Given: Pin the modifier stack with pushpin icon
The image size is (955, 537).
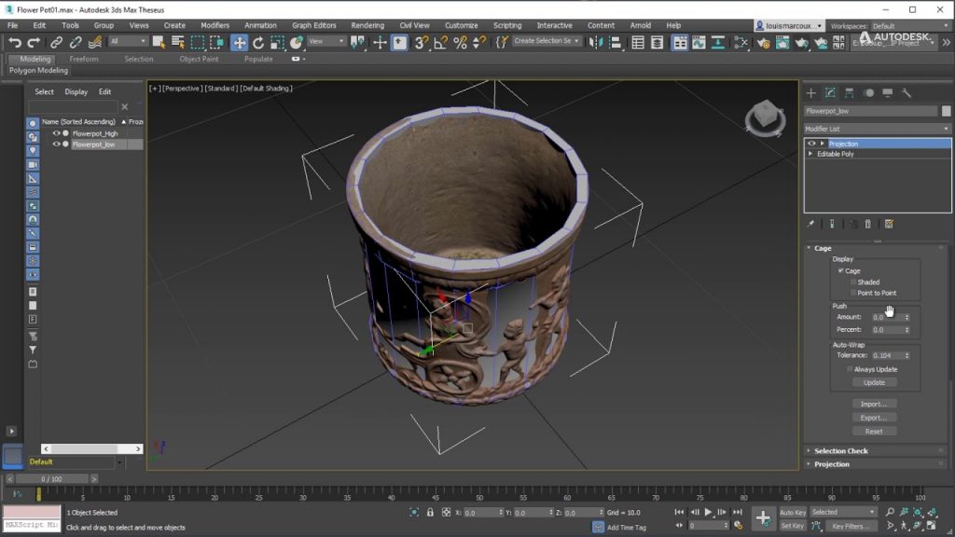Looking at the screenshot, I should [x=810, y=223].
